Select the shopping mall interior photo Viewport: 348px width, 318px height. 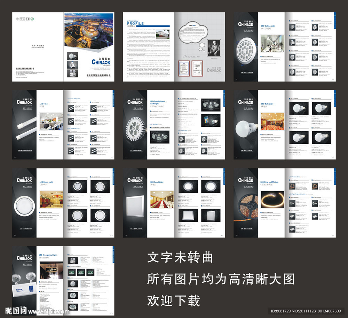(x=272, y=44)
